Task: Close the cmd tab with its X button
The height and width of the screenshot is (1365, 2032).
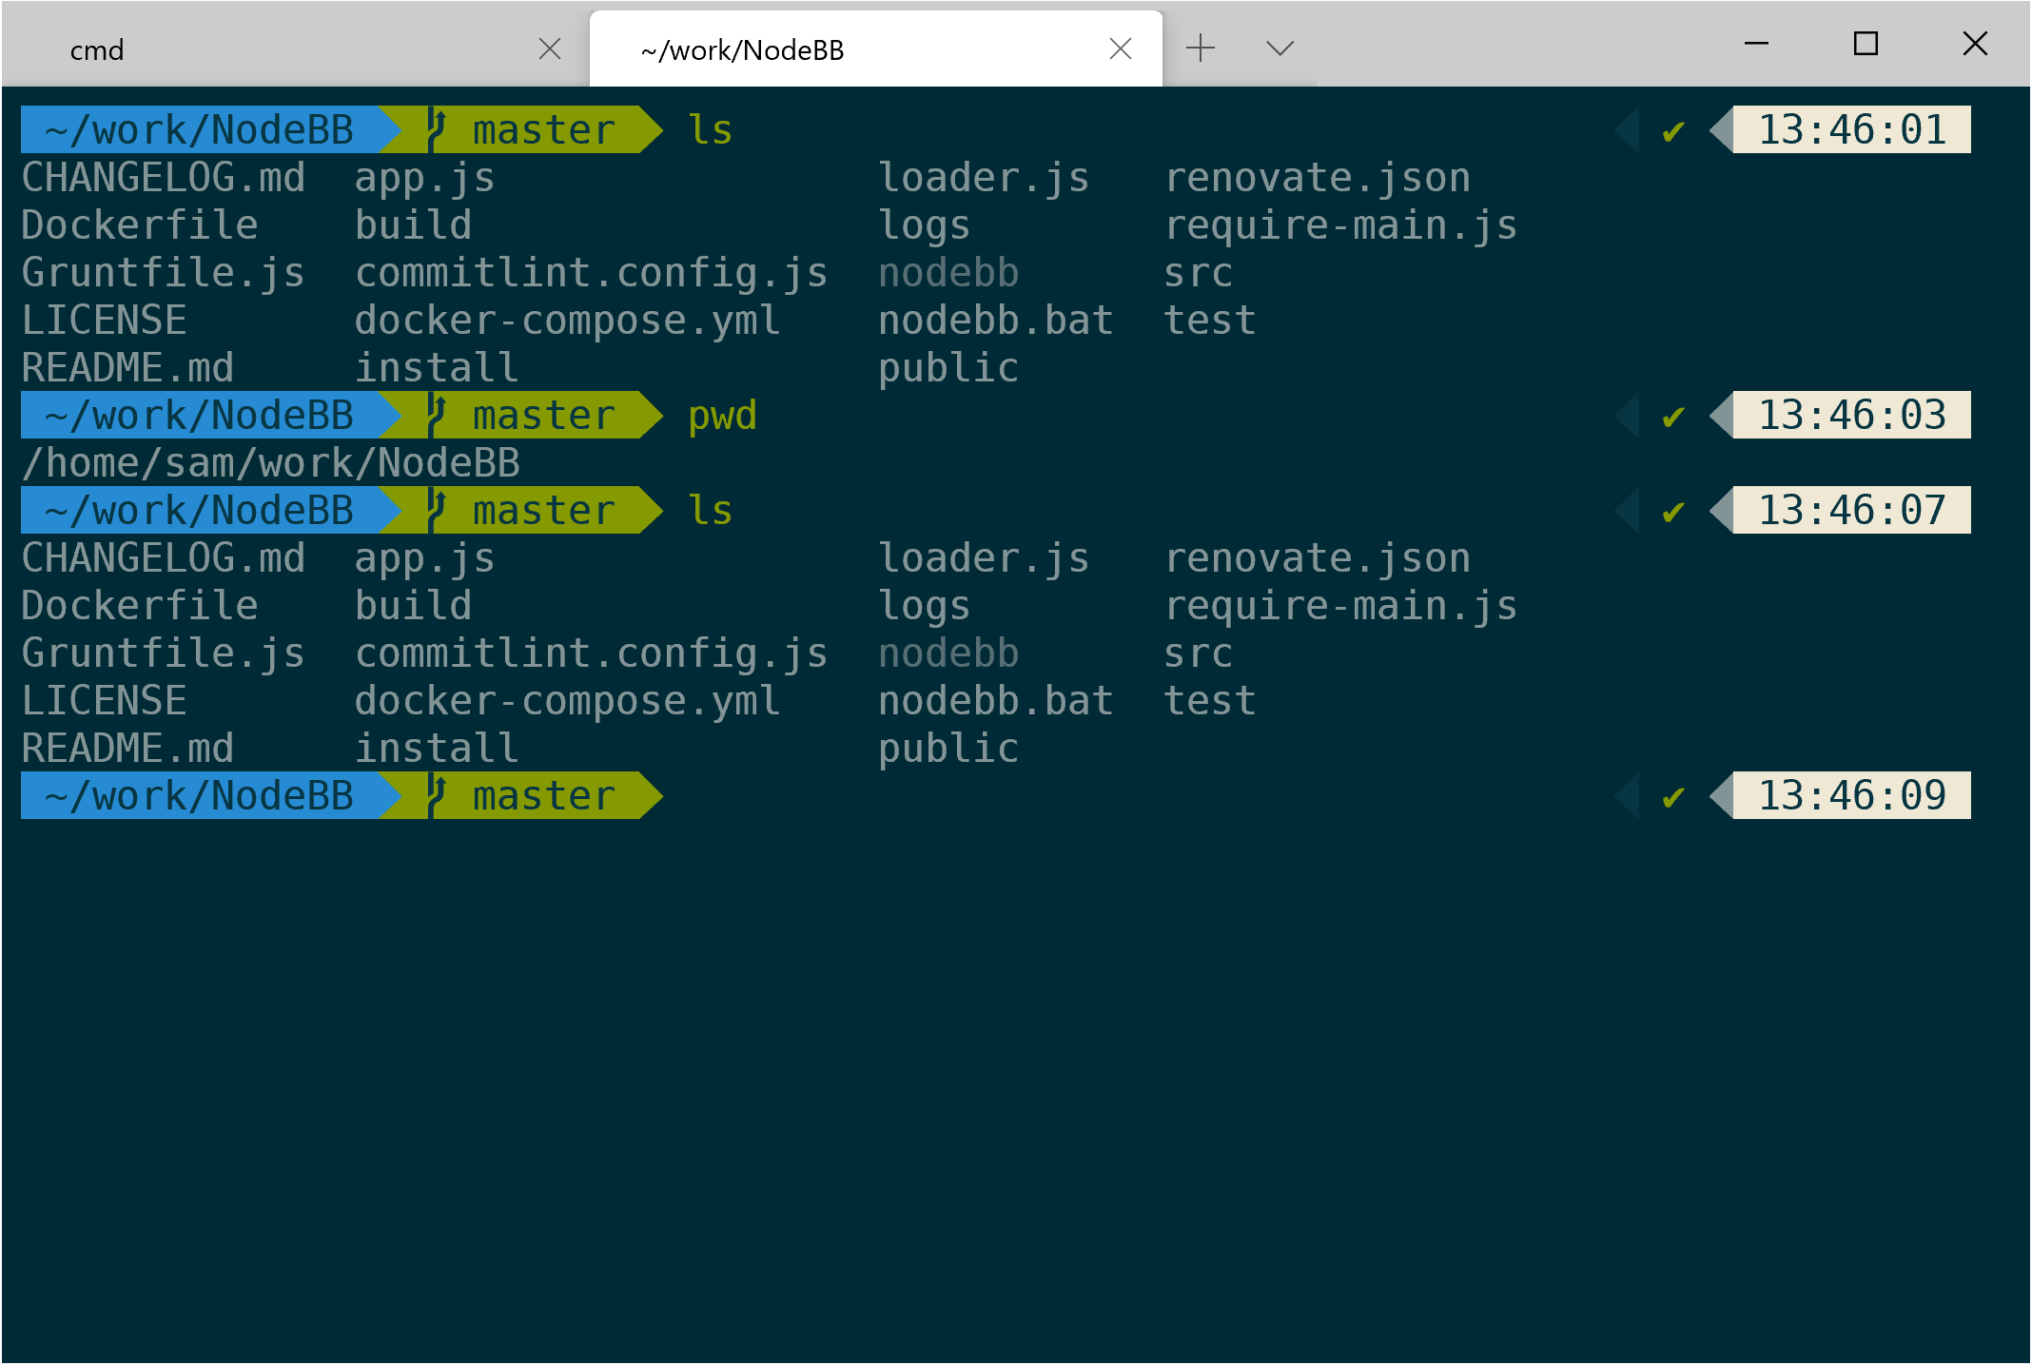Action: (550, 49)
